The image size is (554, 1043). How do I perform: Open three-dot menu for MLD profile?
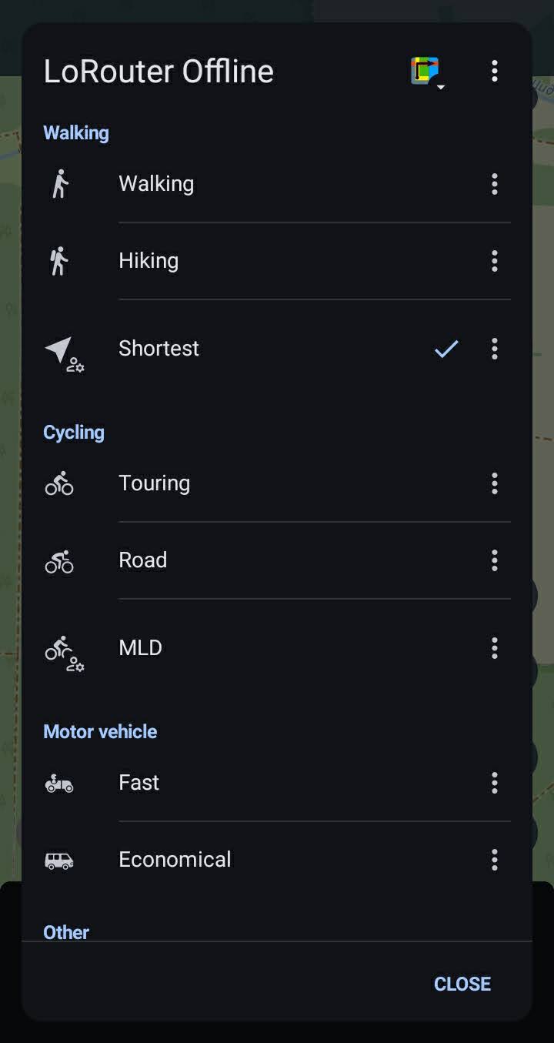coord(495,648)
